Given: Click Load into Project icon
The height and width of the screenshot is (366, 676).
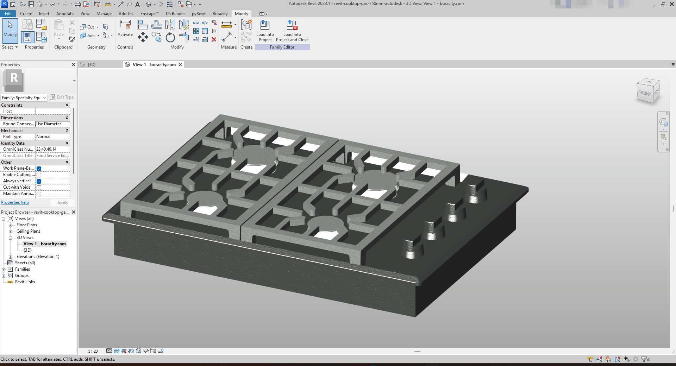Looking at the screenshot, I should (265, 30).
